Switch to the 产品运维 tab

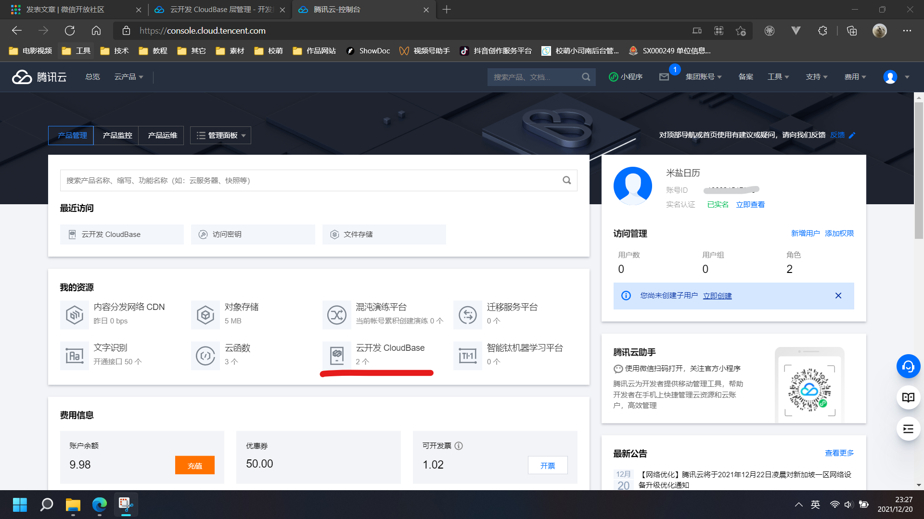[x=162, y=136]
